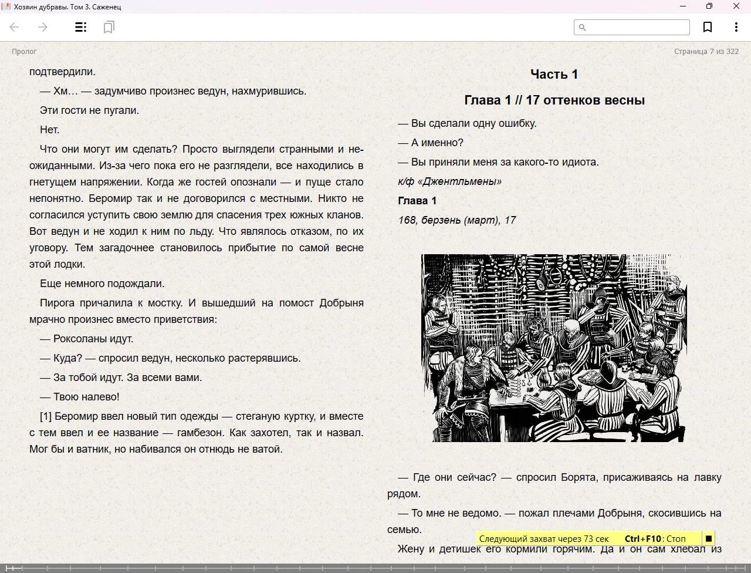Click the magnifier icon in search box
This screenshot has width=751, height=573.
583,27
